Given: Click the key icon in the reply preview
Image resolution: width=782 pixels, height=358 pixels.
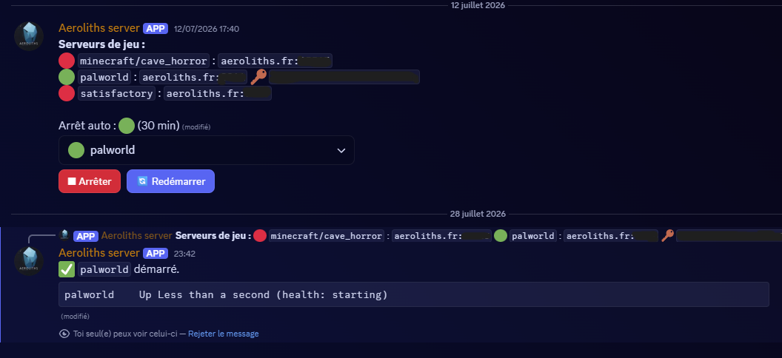Looking at the screenshot, I should click(667, 235).
